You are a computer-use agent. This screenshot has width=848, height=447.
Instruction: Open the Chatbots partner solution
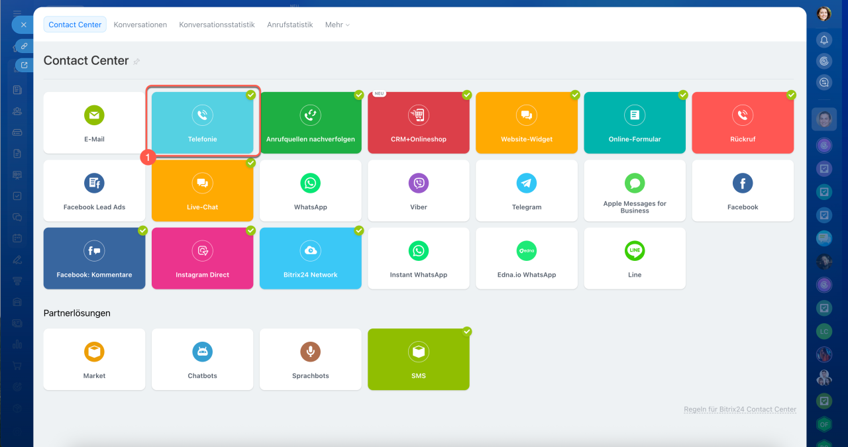point(202,359)
